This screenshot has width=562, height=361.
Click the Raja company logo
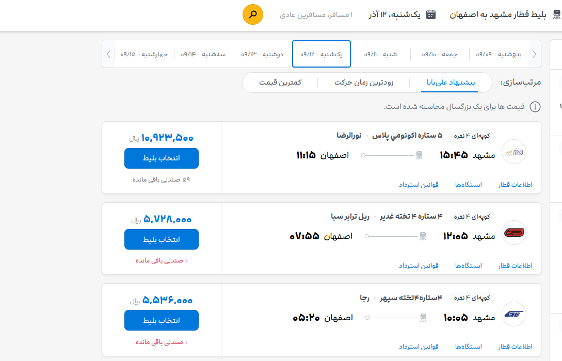514,315
